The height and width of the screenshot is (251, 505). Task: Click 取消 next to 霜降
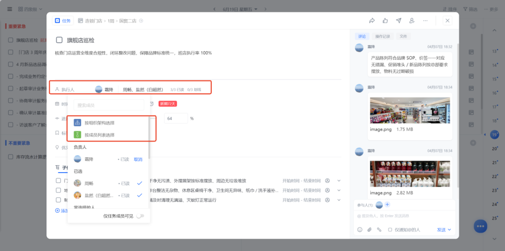138,159
